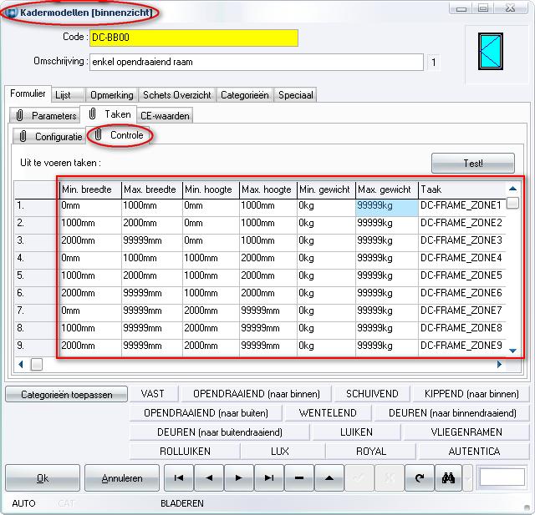Image resolution: width=535 pixels, height=515 pixels.
Task: Open the Opmerking tab
Action: [112, 95]
